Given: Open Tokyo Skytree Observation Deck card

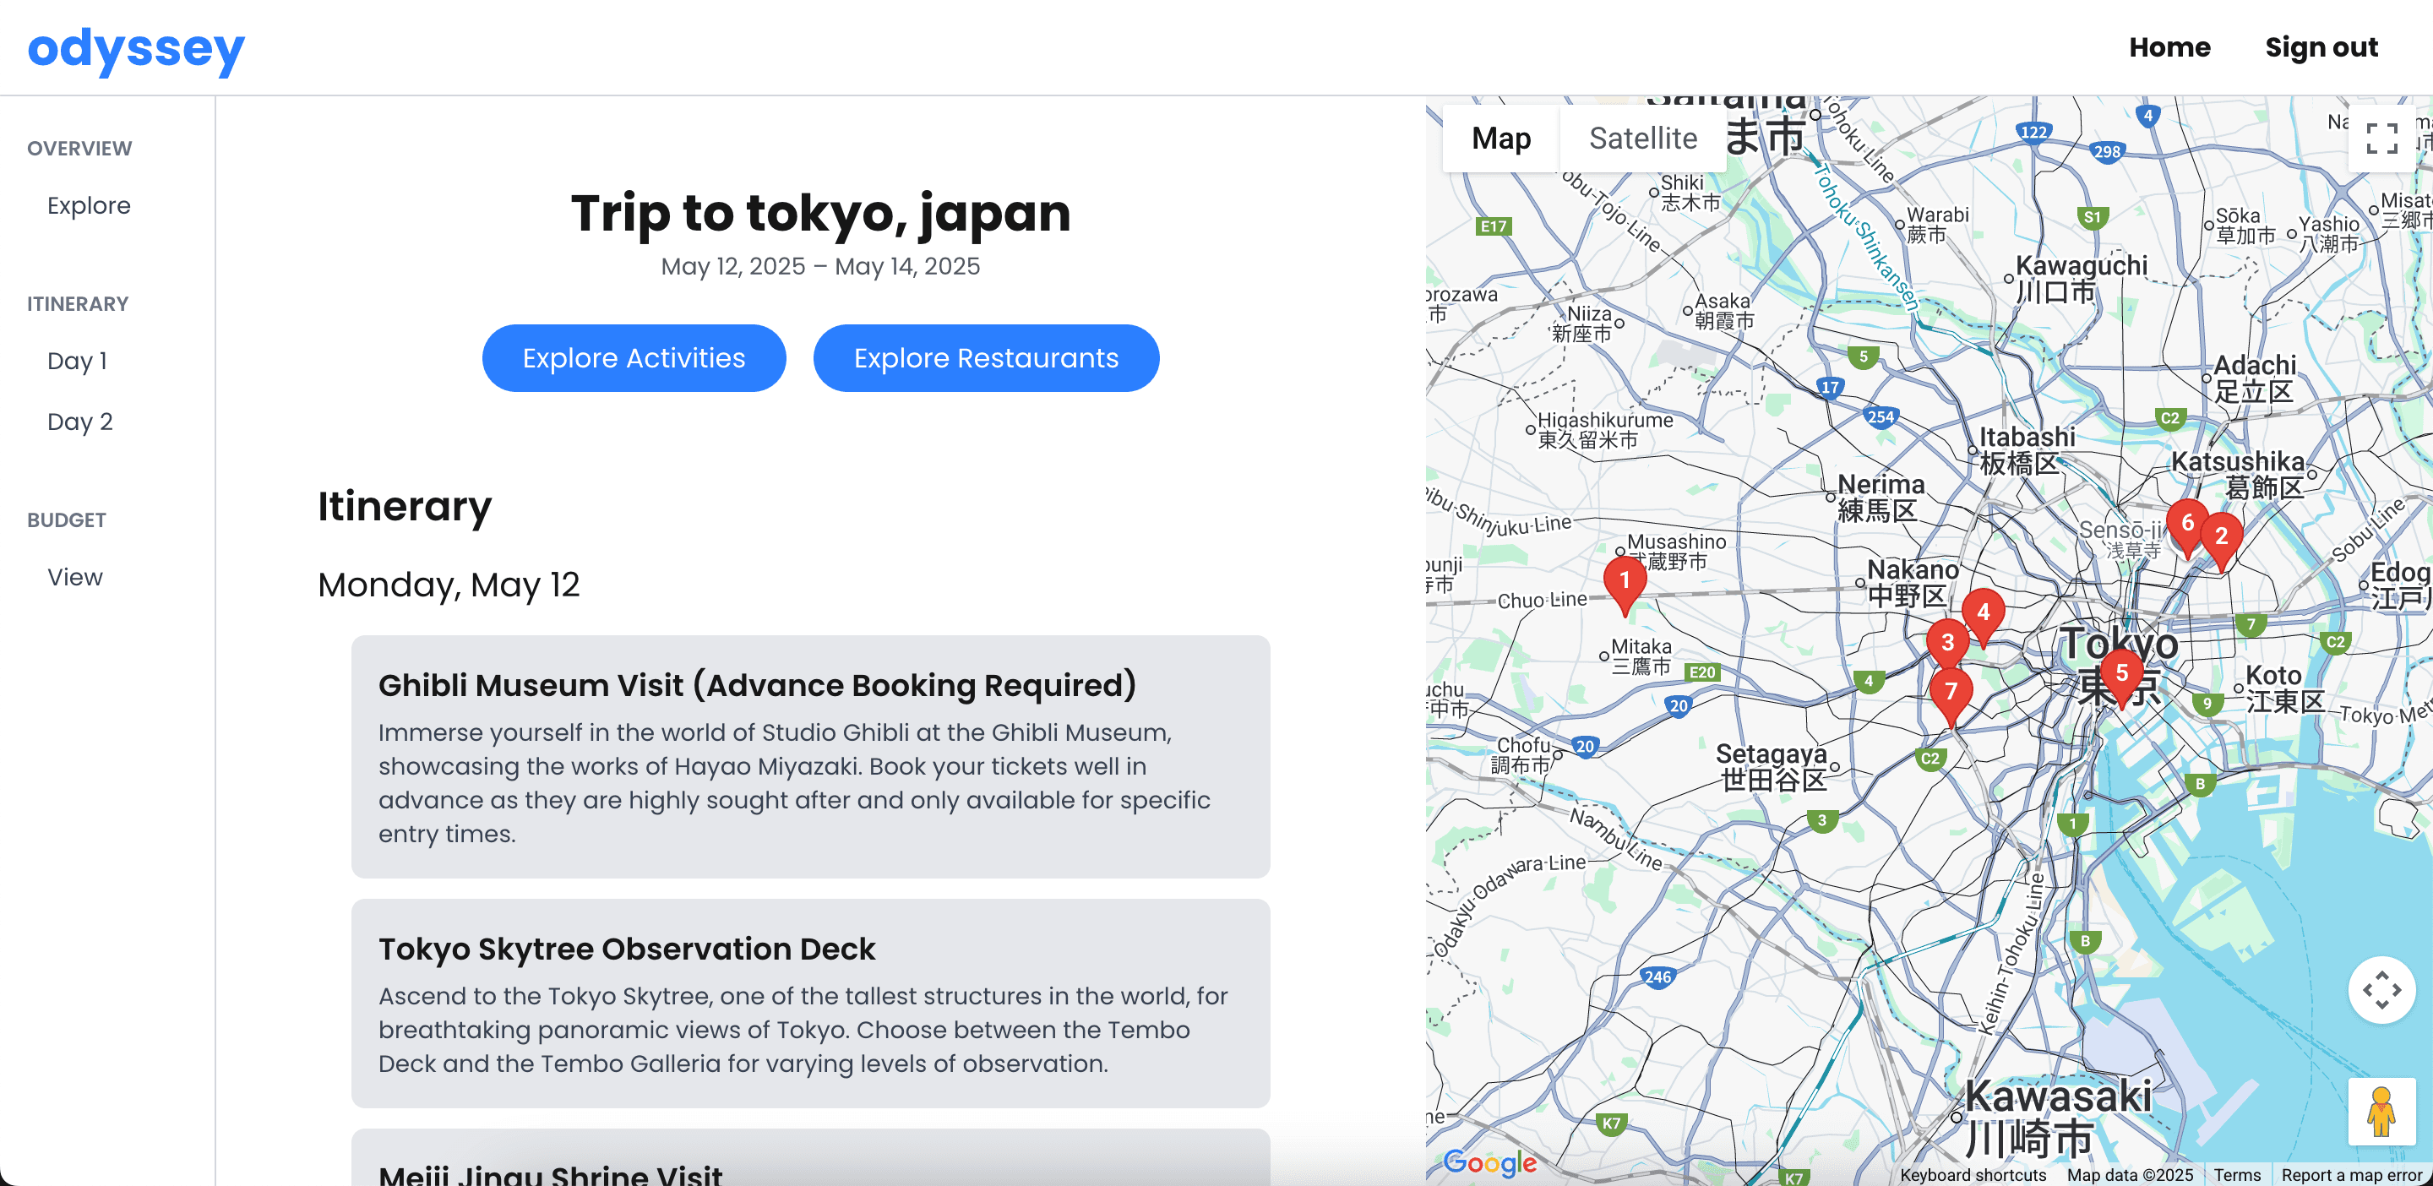Looking at the screenshot, I should [810, 1003].
